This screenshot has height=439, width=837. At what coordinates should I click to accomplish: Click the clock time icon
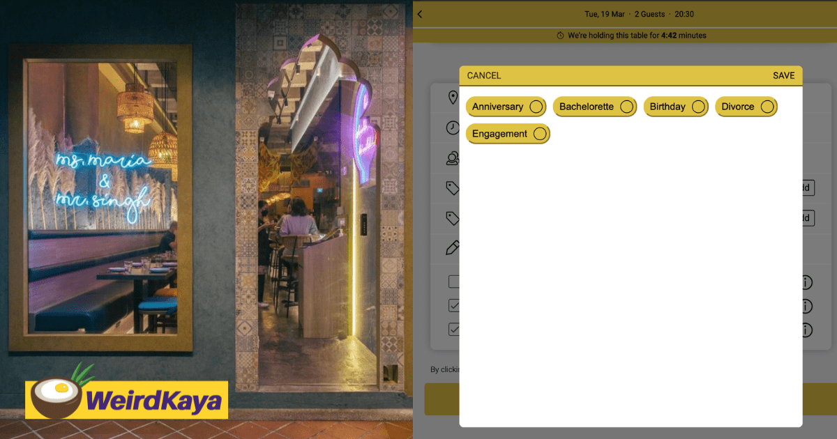453,128
